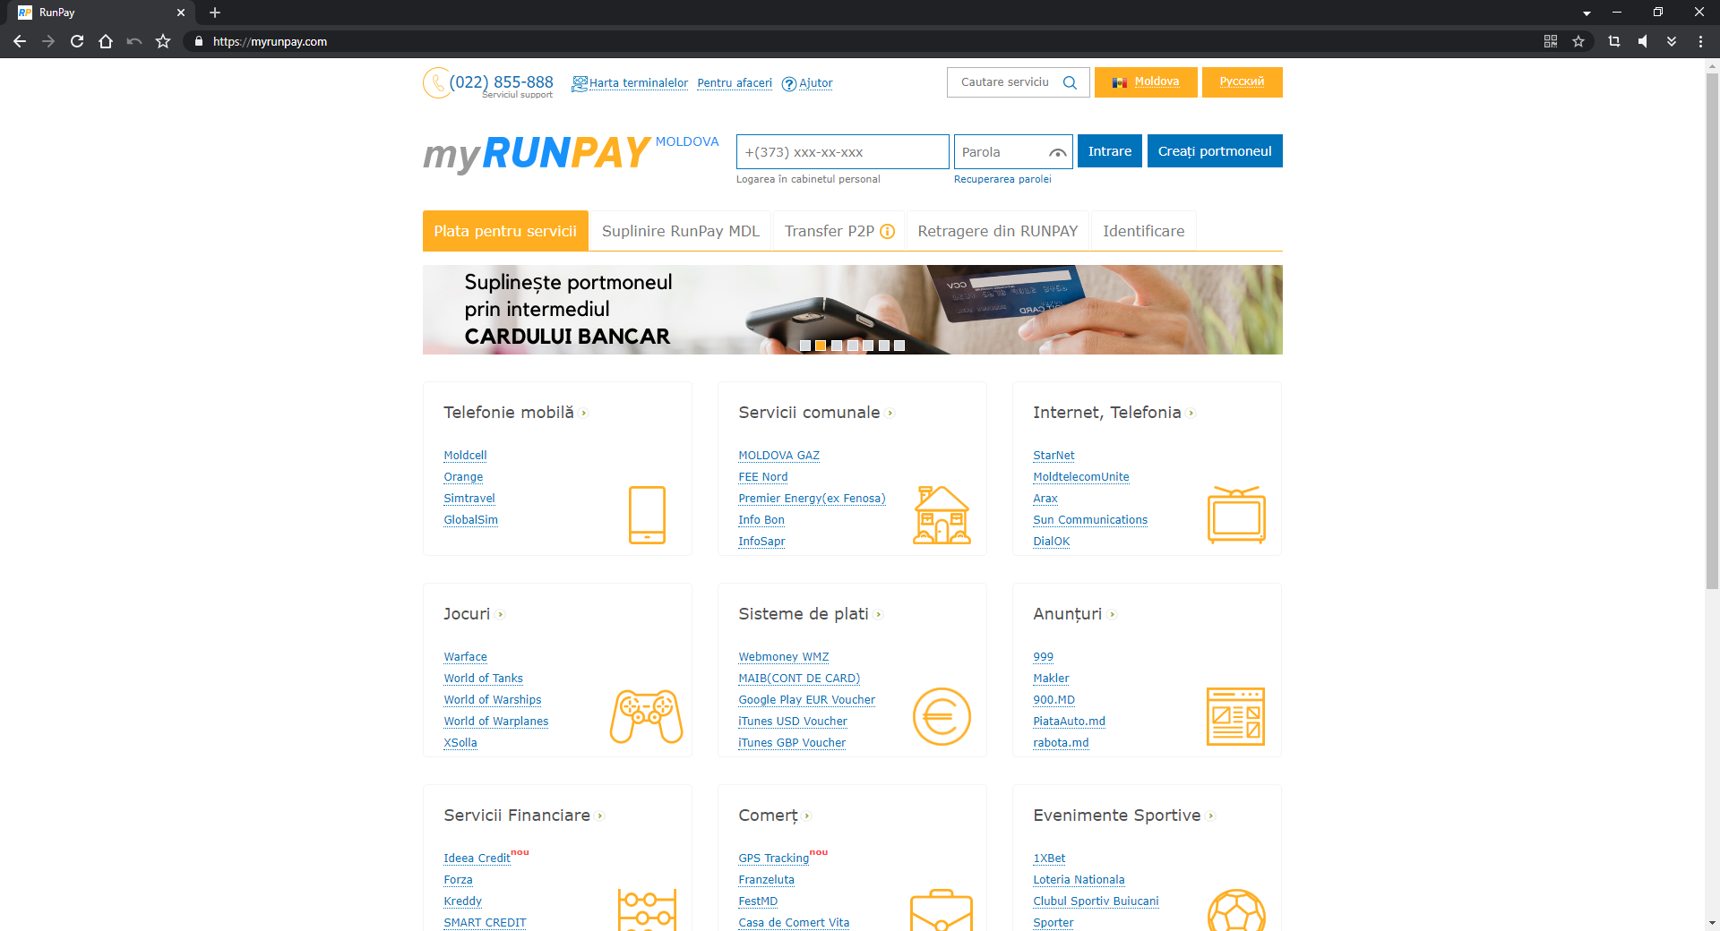1720x931 pixels.
Task: Expand Comerț category arrow
Action: (807, 816)
